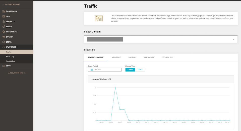The width and height of the screenshot is (241, 131).
Task: Open the Site menu label
Action: click(x=8, y=16)
